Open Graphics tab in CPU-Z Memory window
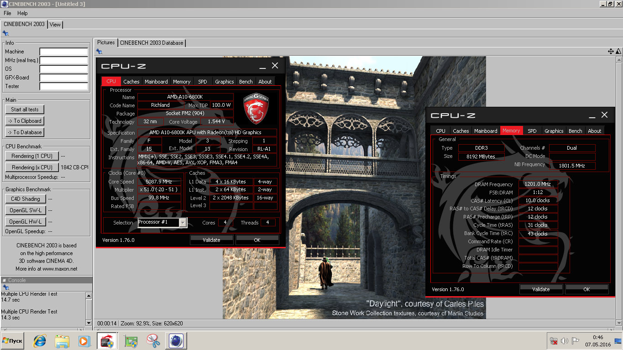The height and width of the screenshot is (350, 623). pos(554,131)
